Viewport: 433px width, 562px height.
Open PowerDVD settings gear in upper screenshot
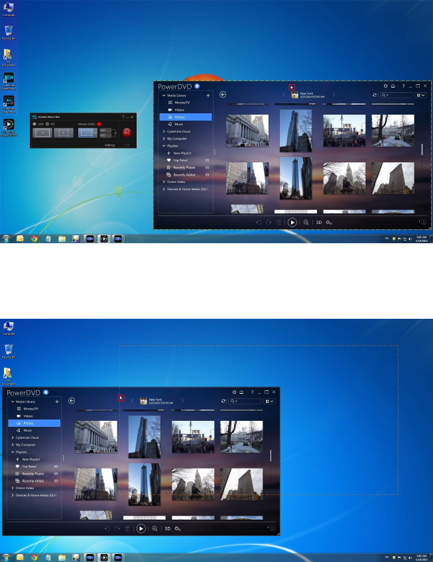386,86
